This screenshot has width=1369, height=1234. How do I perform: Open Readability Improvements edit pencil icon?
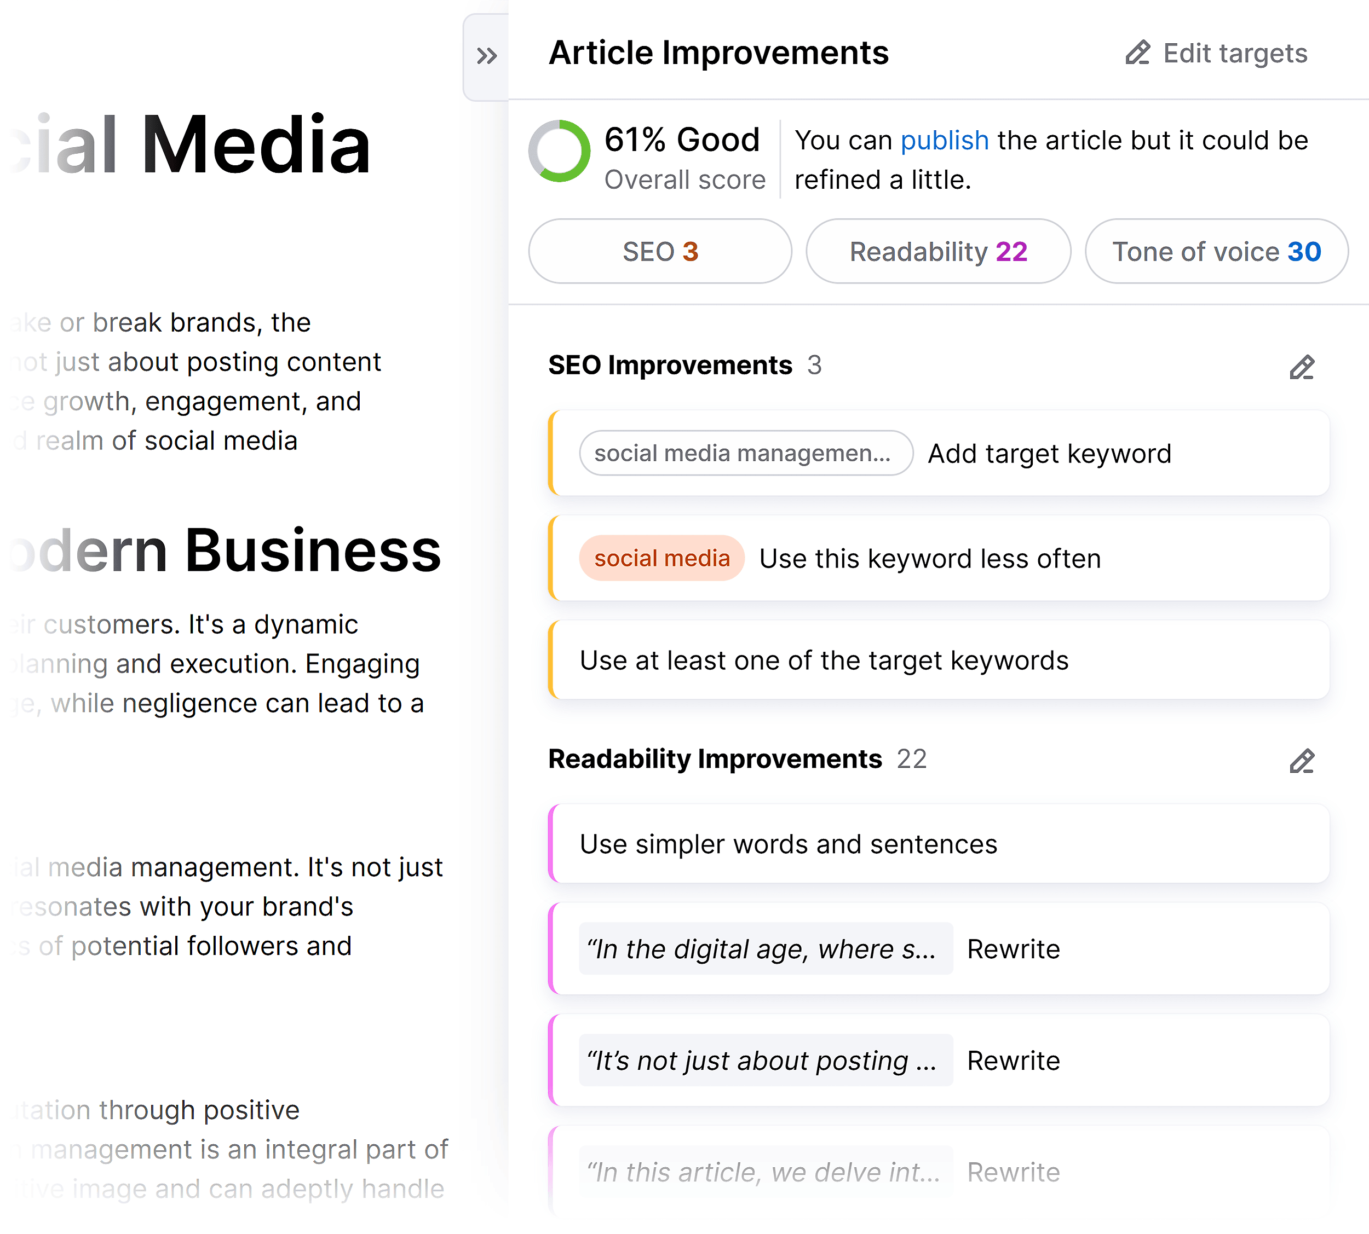pos(1302,761)
